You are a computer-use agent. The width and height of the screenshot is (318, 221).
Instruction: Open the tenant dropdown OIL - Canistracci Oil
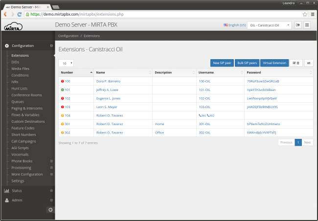pyautogui.click(x=269, y=25)
